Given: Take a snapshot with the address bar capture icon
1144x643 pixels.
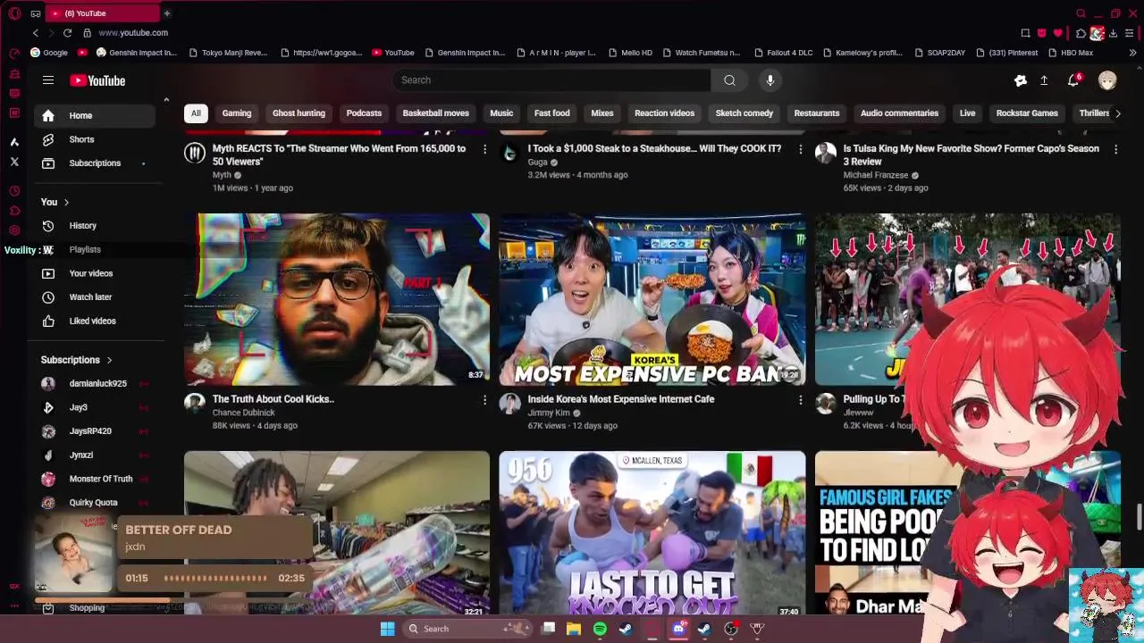Looking at the screenshot, I should [x=1025, y=33].
